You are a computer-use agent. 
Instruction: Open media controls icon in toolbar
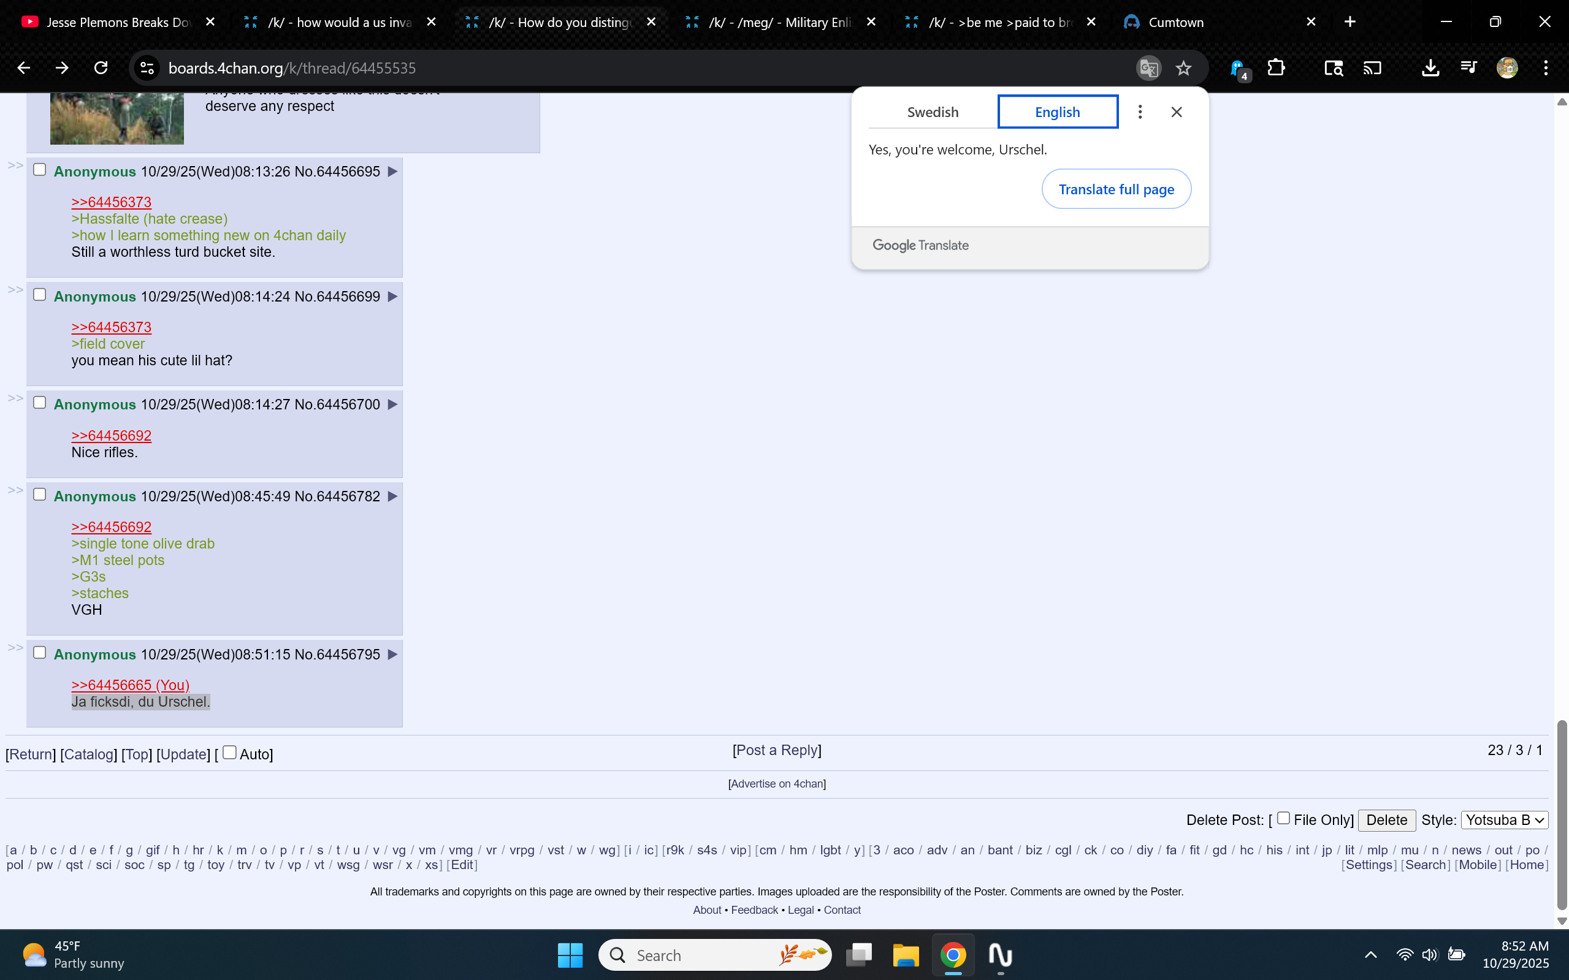1468,68
